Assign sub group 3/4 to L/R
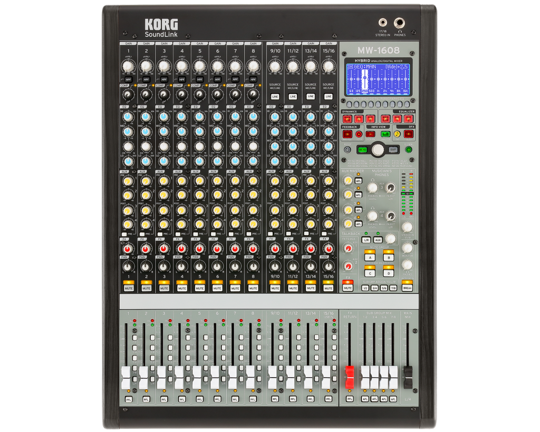Screen dimensions: 540x432 [x=375, y=287]
